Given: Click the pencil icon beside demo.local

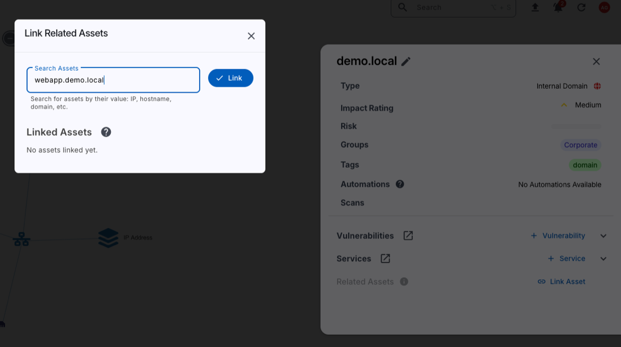Looking at the screenshot, I should 406,61.
